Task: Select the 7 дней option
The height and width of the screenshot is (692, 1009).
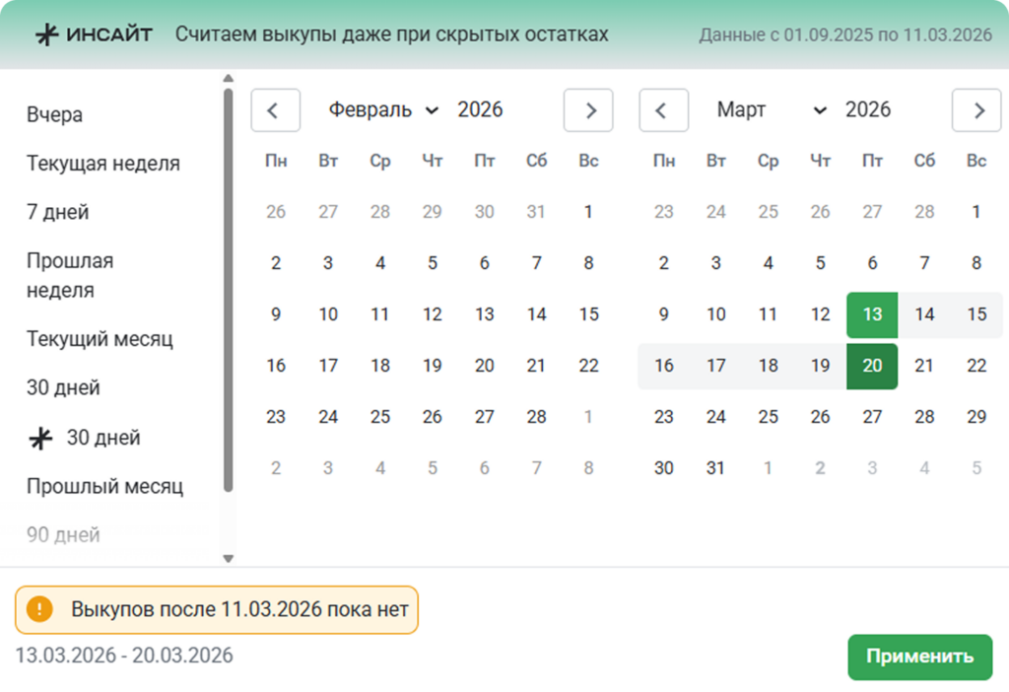Action: click(58, 211)
